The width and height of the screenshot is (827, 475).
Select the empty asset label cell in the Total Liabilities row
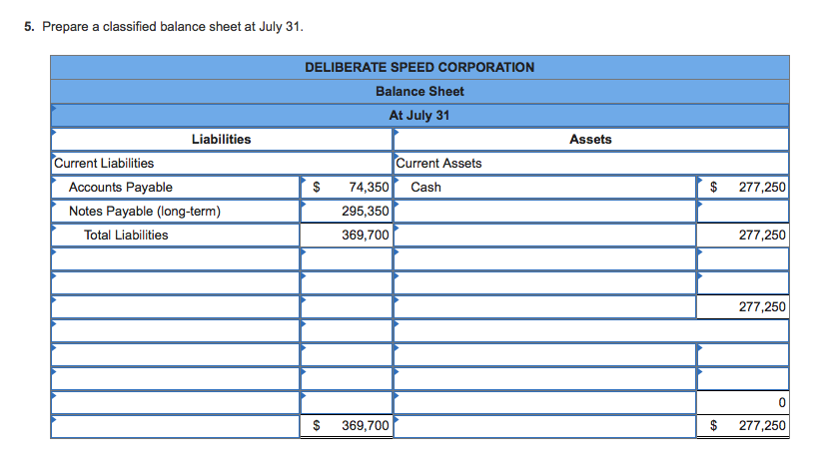pyautogui.click(x=544, y=236)
